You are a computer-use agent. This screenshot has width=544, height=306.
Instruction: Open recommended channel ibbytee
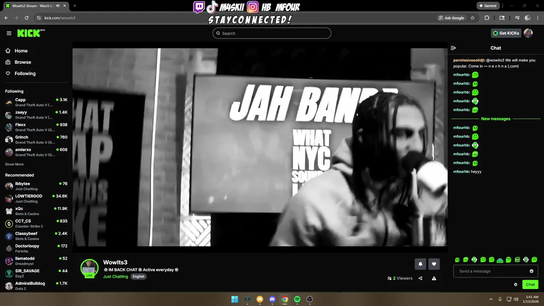(x=36, y=186)
